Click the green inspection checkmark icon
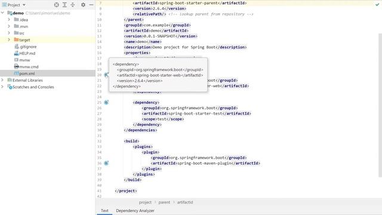 pyautogui.click(x=377, y=5)
